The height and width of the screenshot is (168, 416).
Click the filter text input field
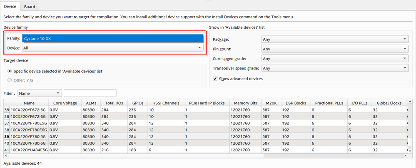90,93
